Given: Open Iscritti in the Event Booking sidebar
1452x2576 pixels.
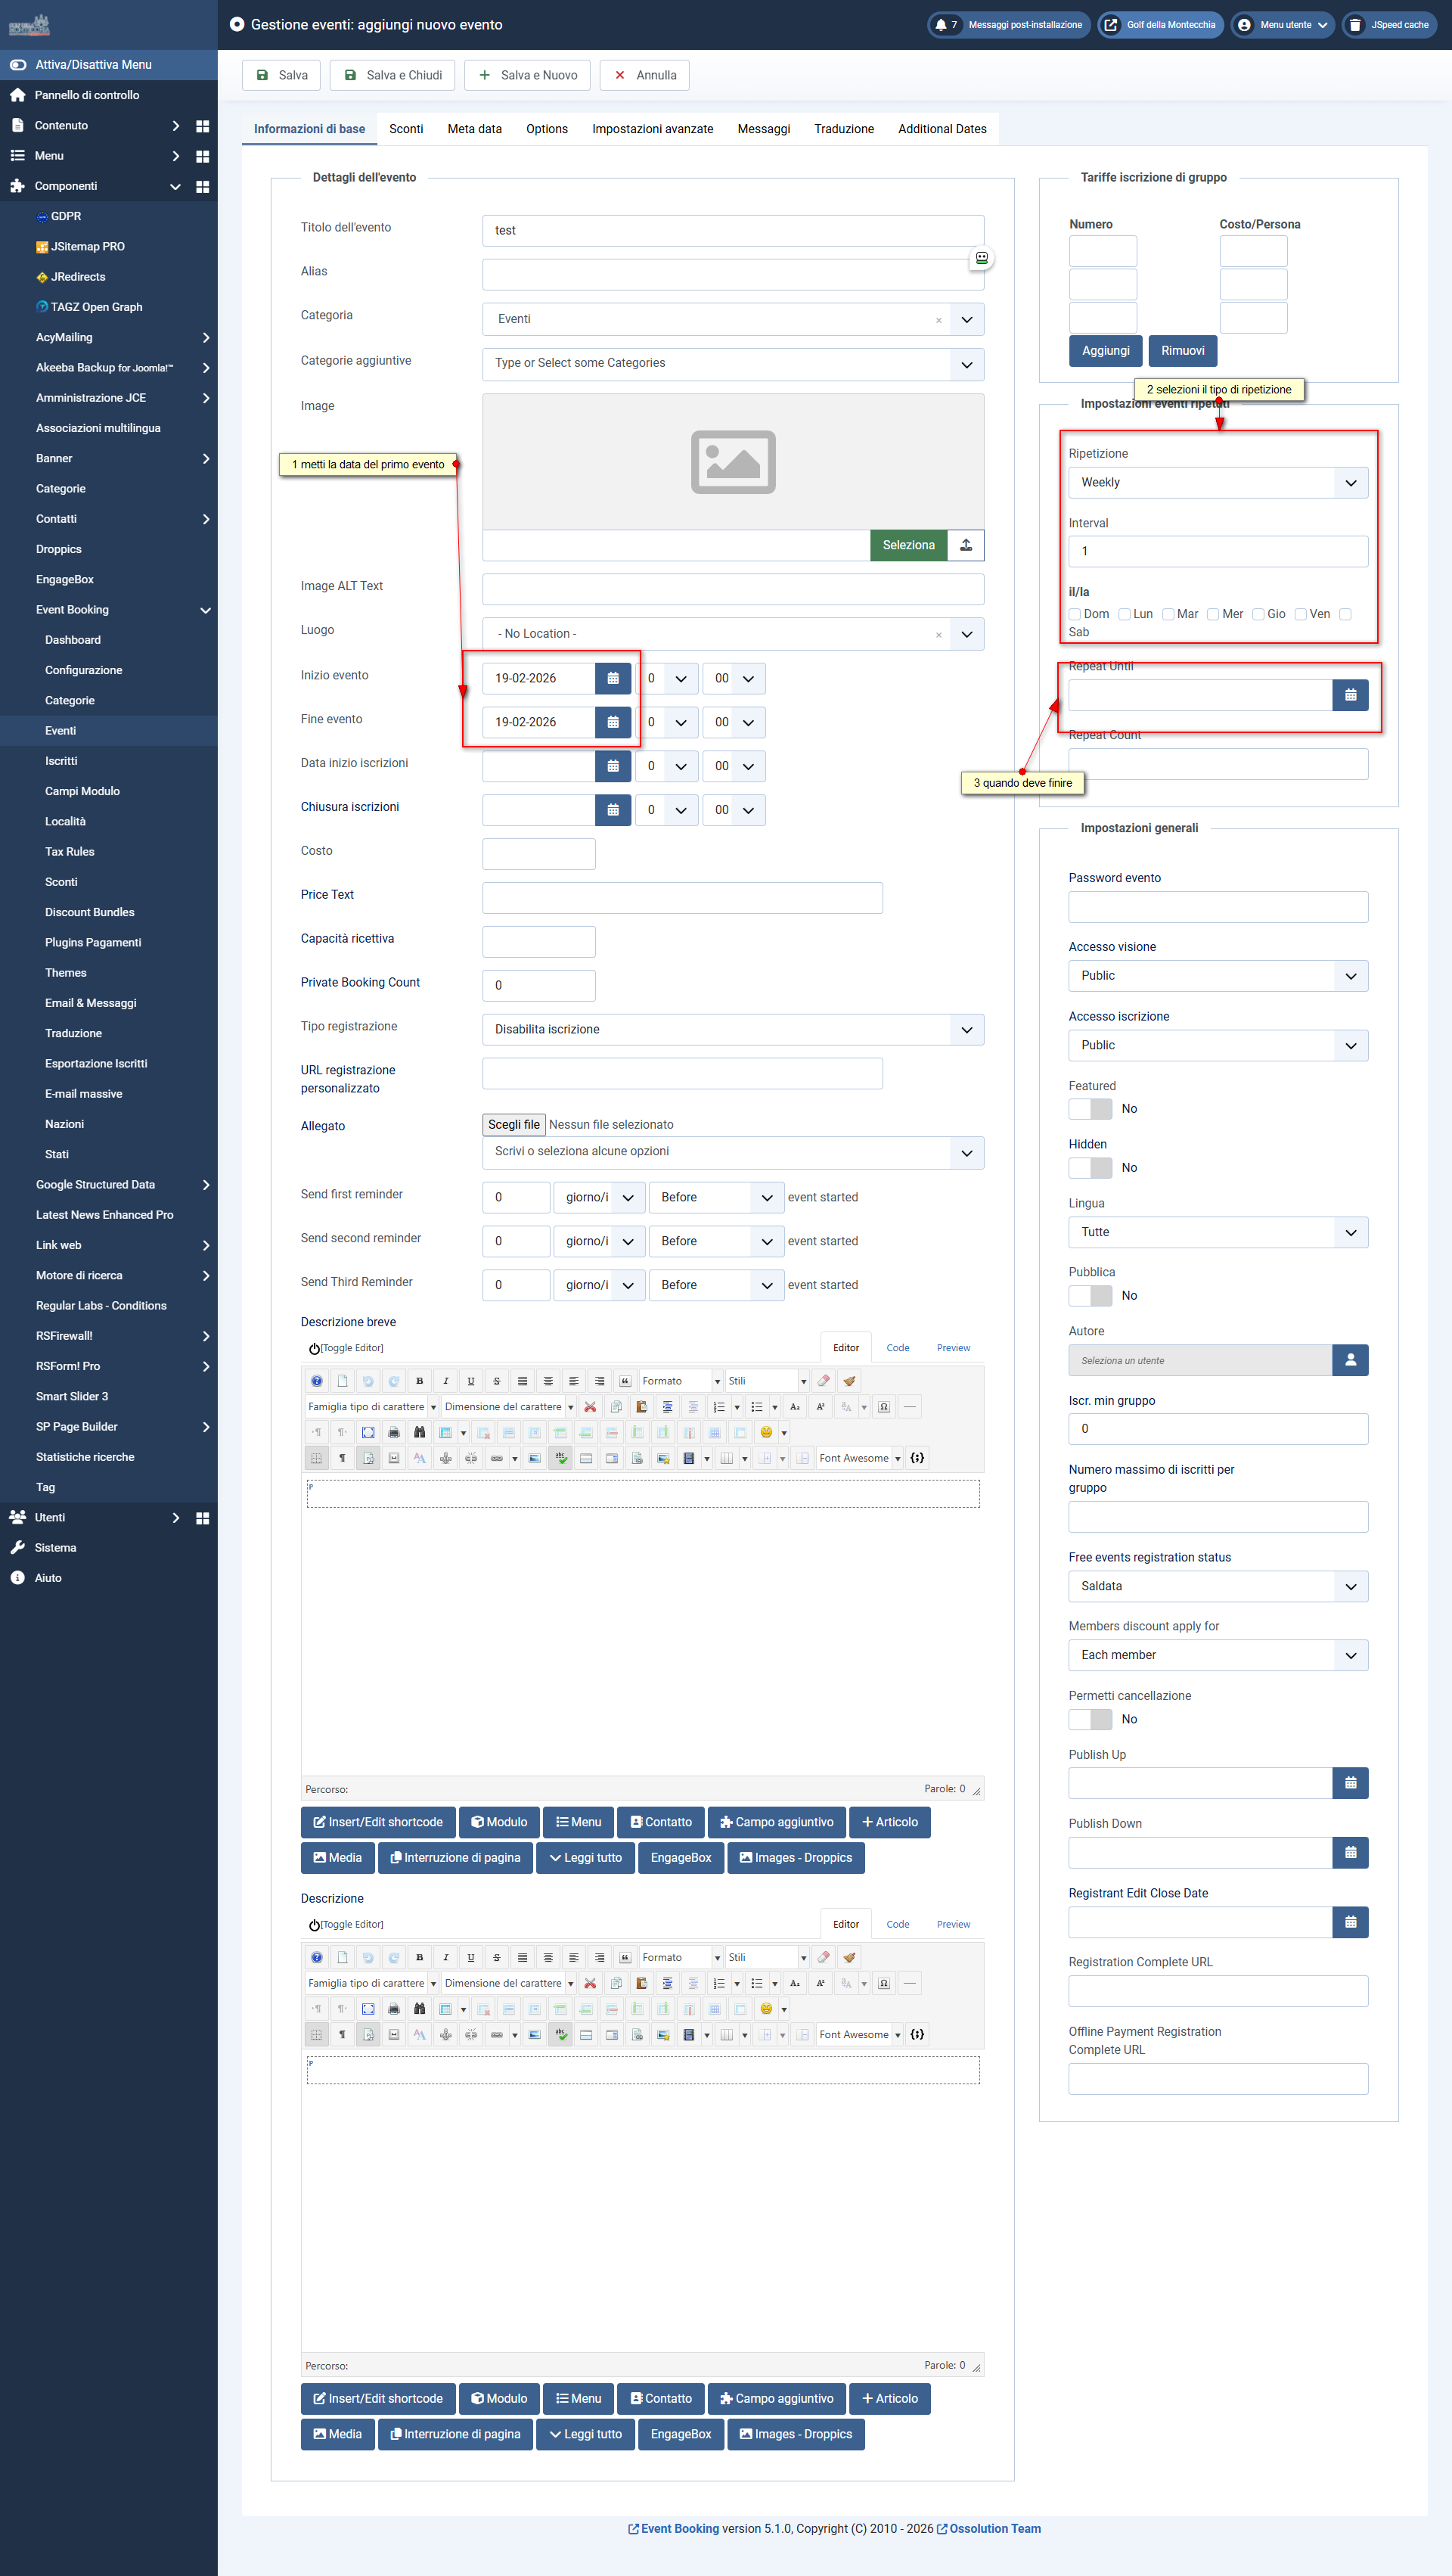Looking at the screenshot, I should [x=61, y=761].
